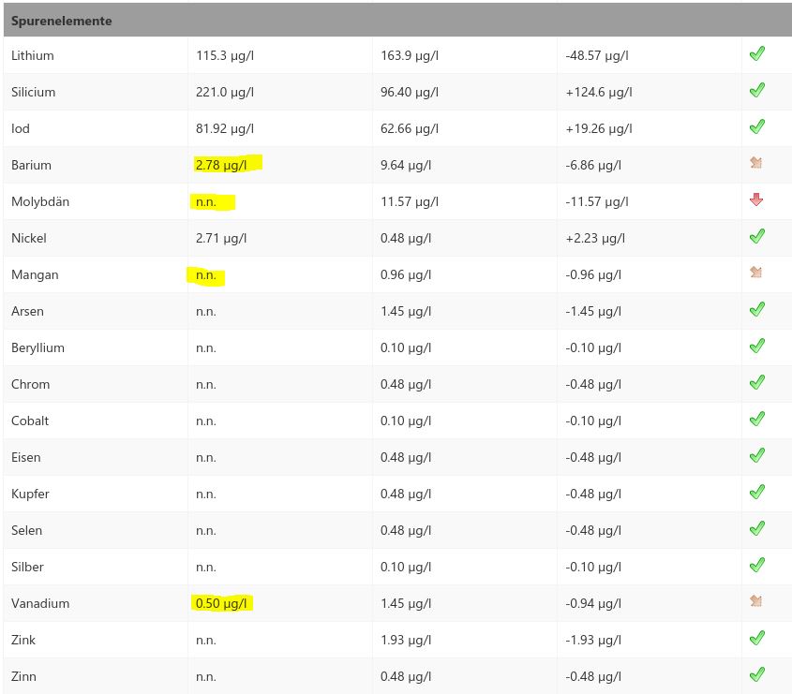
Task: Click the highlighted n.n. value for Molybdän
Action: [206, 201]
